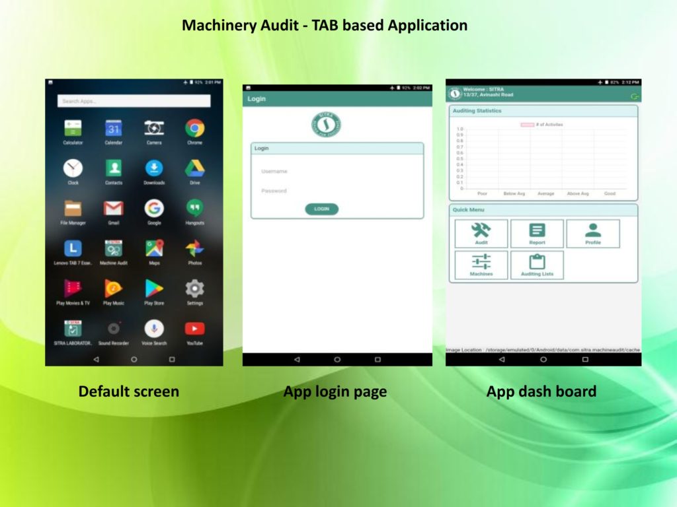677x507 pixels.
Task: Open Auditing Lists from Quick Menu
Action: (x=537, y=265)
